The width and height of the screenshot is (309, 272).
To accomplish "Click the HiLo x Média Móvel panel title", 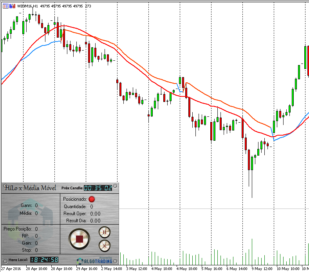I will [30, 188].
